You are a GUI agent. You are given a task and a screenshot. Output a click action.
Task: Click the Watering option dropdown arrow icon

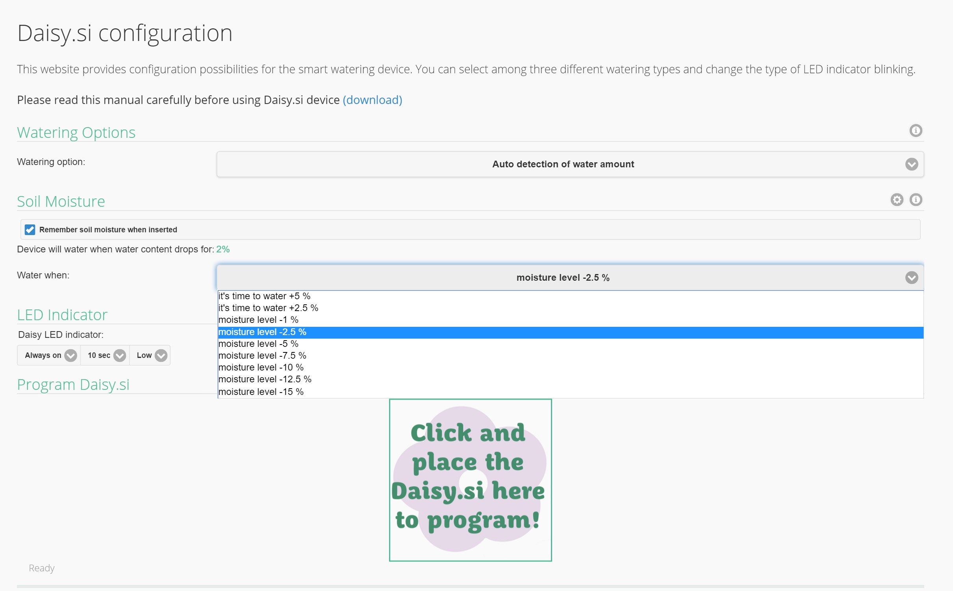(x=911, y=164)
